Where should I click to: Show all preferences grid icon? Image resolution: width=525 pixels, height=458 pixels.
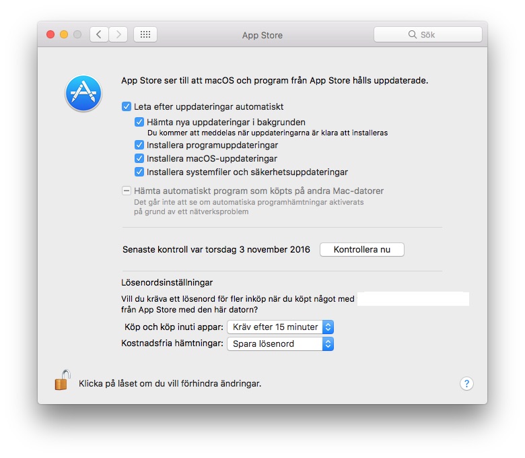[x=145, y=34]
